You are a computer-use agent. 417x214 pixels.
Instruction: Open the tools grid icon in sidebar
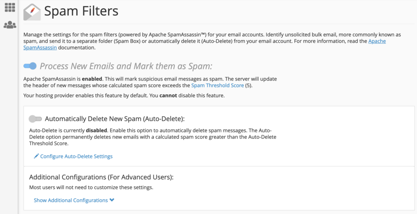click(10, 7)
